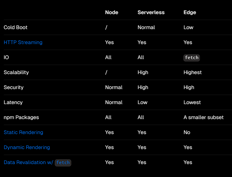
Task: Click the 'Highest' scalability cell
Action: 193,72
